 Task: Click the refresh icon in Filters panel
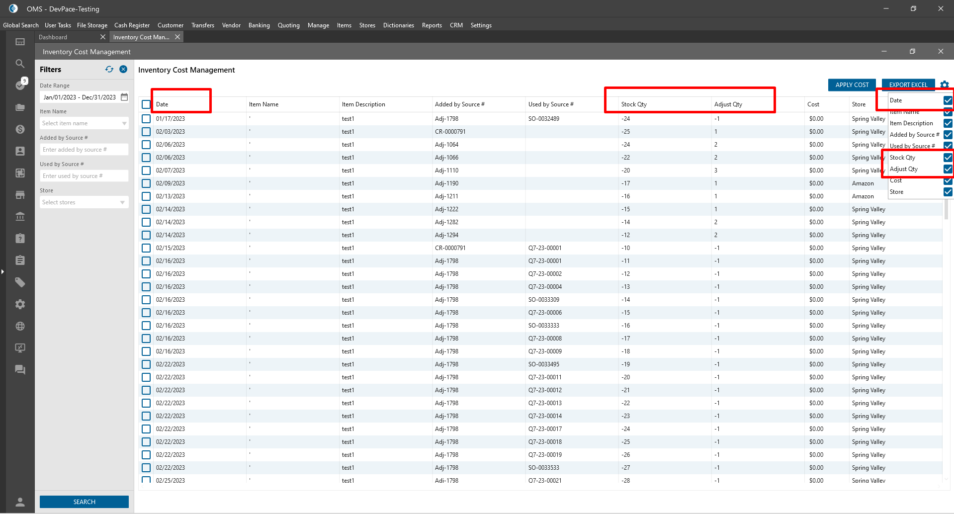109,70
